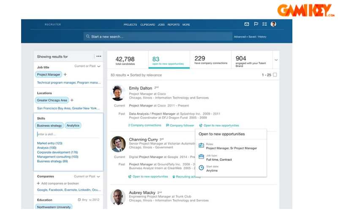Open Channing Curry's profile name
338x211 pixels.
click(x=143, y=140)
